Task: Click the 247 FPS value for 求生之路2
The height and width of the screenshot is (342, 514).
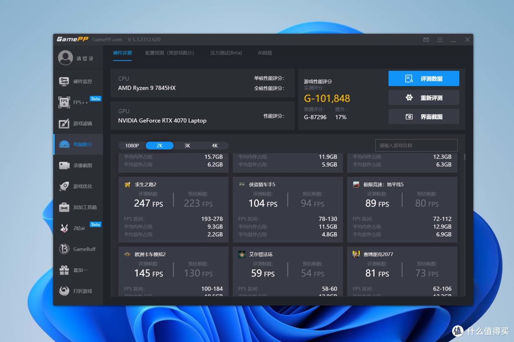Action: click(148, 204)
